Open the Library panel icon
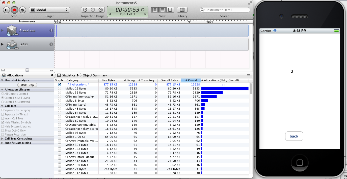347x179 pixels. pos(182,10)
